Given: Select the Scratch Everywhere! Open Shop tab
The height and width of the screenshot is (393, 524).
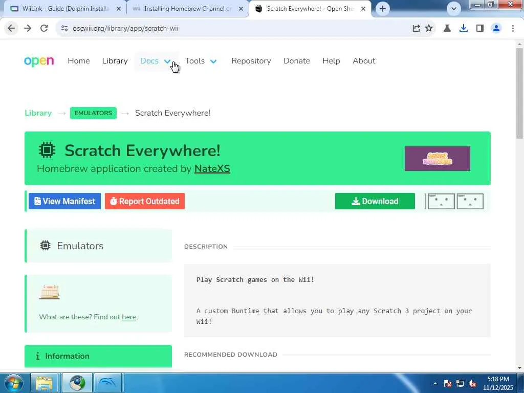Looking at the screenshot, I should (x=310, y=9).
